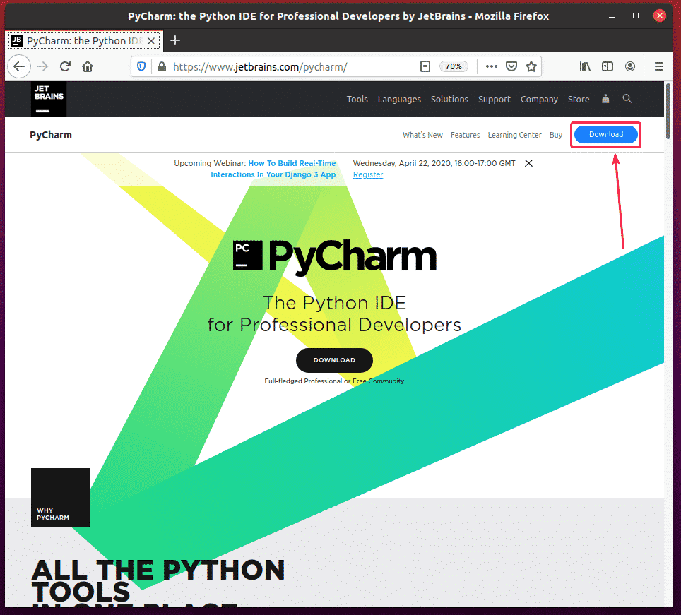This screenshot has height=615, width=681.
Task: Click 'Full-fledged Professional or Free Community' text
Action: tap(334, 381)
